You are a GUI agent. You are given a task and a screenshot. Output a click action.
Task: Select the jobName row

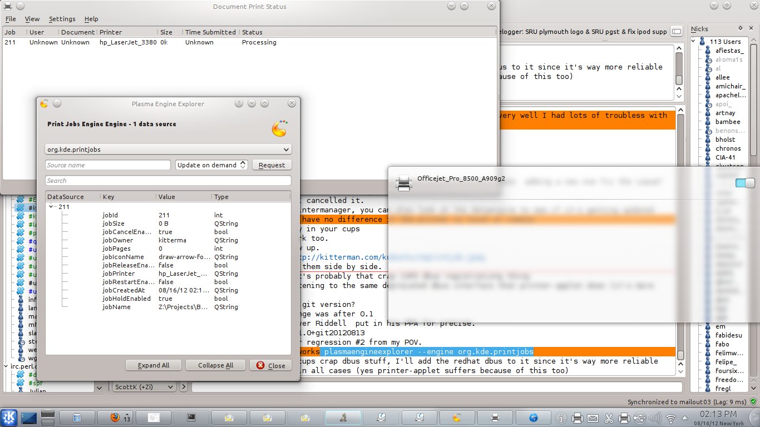pyautogui.click(x=168, y=307)
